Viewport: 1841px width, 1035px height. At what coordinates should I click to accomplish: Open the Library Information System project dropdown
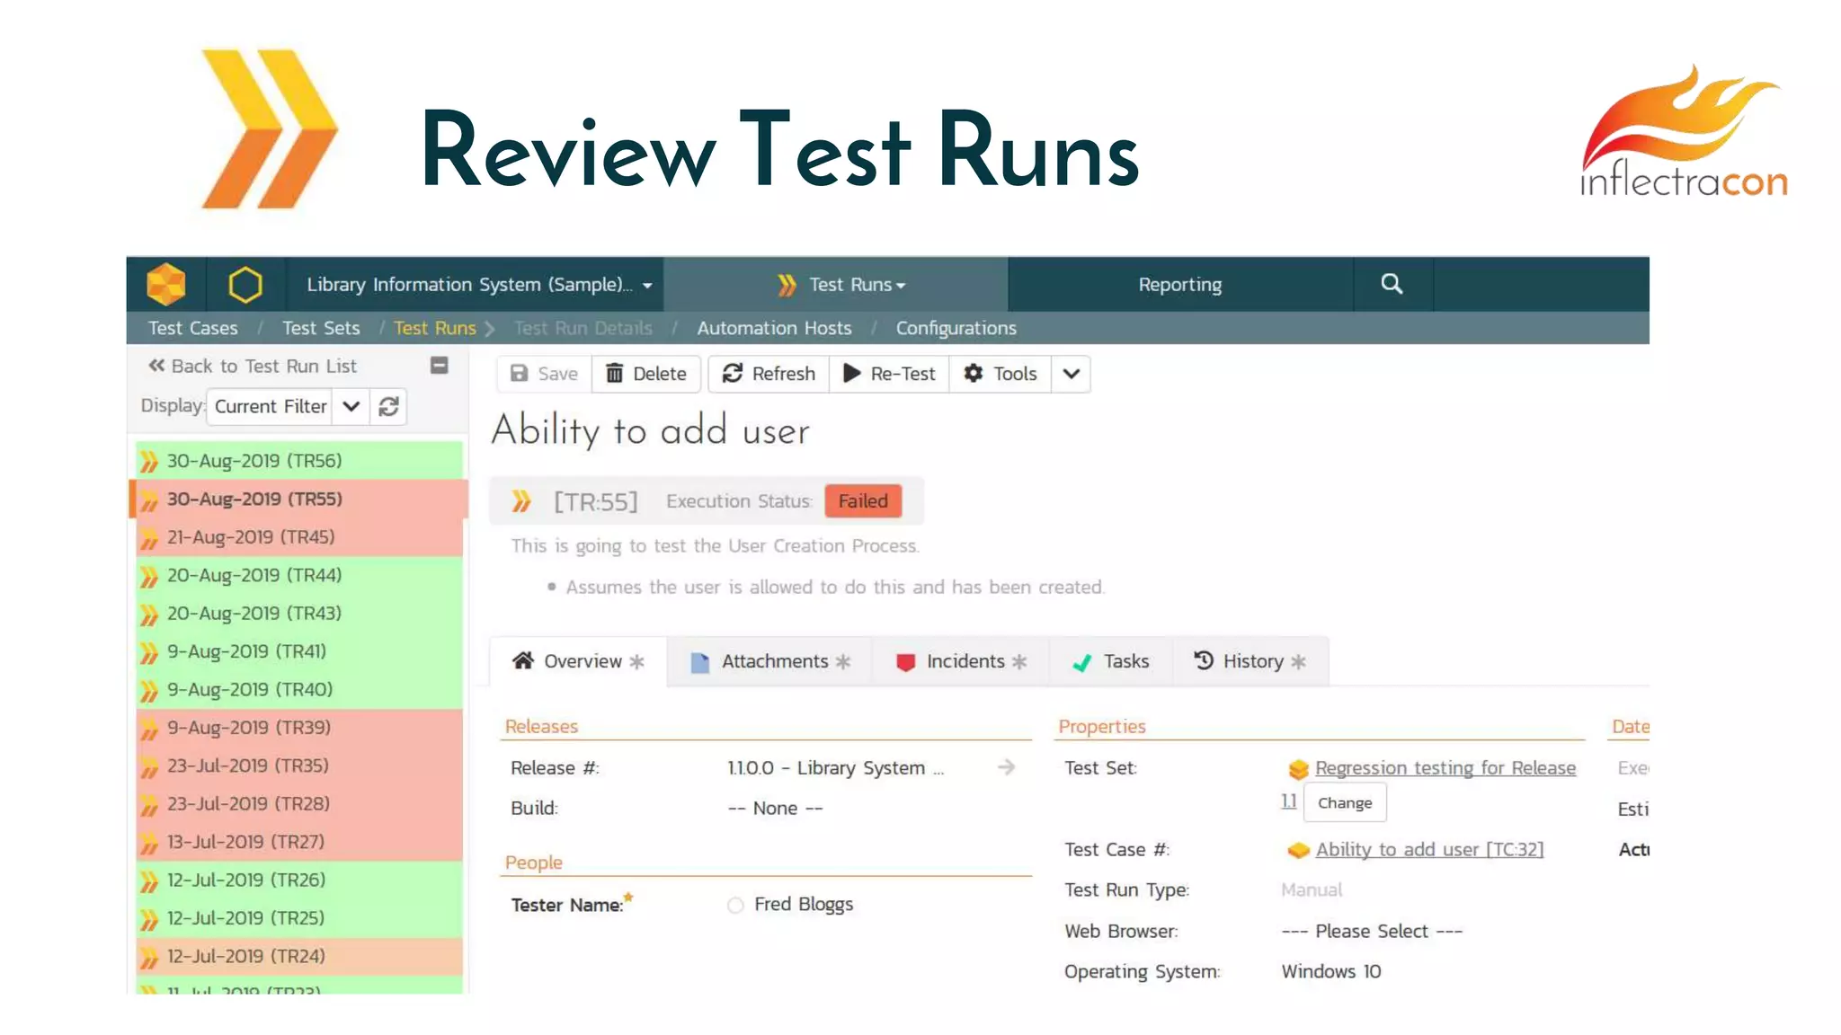(x=479, y=285)
